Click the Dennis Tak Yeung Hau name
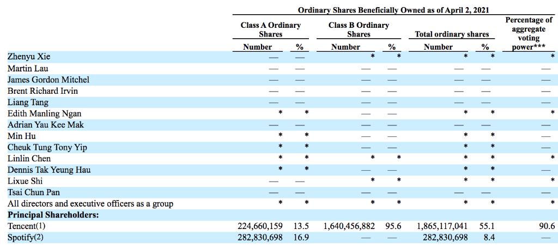Image resolution: width=558 pixels, height=247 pixels. (49, 170)
